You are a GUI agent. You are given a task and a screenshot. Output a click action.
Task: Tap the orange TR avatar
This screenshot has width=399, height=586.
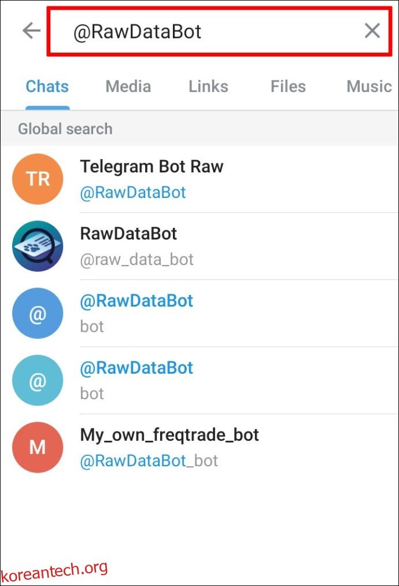coord(38,179)
